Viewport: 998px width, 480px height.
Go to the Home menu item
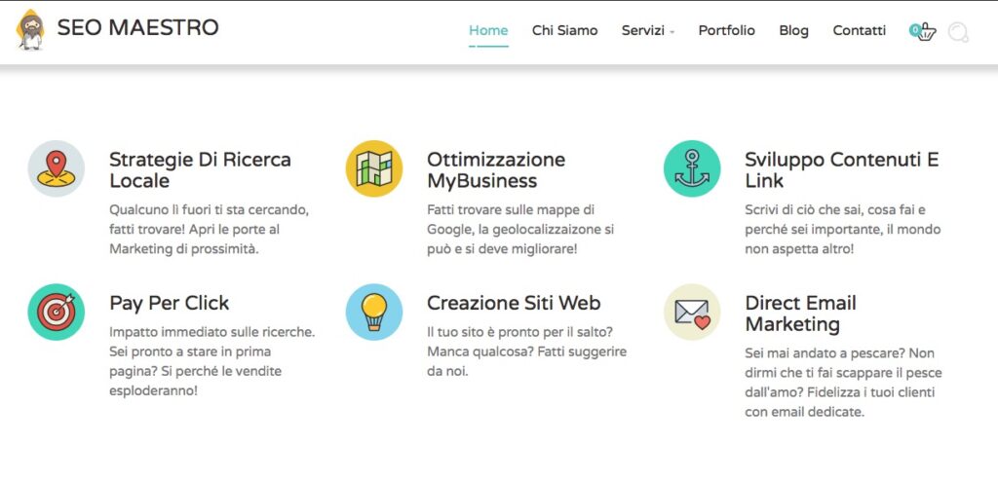click(x=488, y=31)
